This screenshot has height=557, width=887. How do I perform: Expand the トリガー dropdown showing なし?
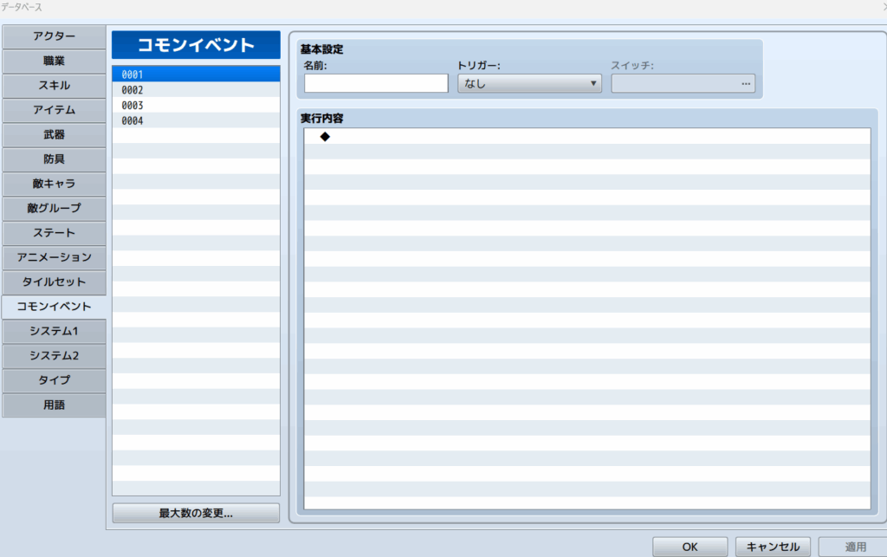(529, 84)
